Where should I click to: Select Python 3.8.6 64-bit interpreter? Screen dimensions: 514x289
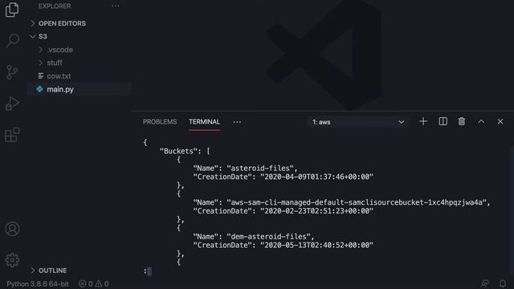pyautogui.click(x=38, y=283)
